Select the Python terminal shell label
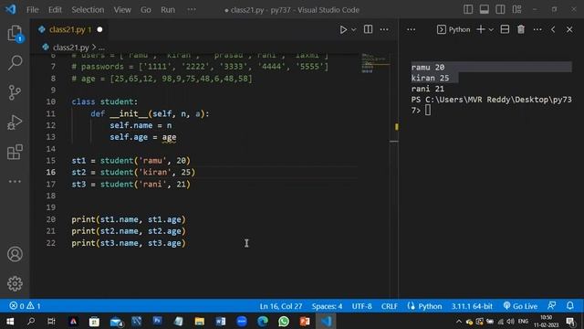 click(x=454, y=29)
